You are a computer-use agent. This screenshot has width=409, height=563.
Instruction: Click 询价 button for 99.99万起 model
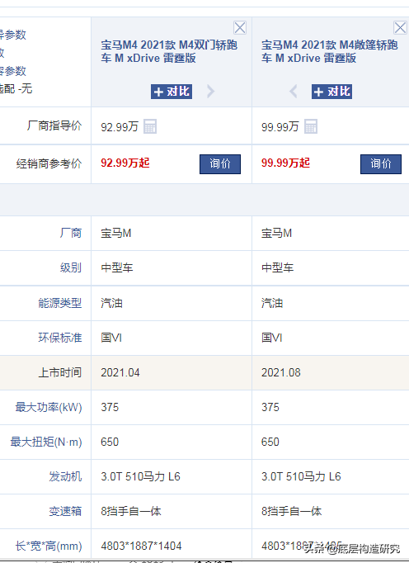pyautogui.click(x=381, y=164)
